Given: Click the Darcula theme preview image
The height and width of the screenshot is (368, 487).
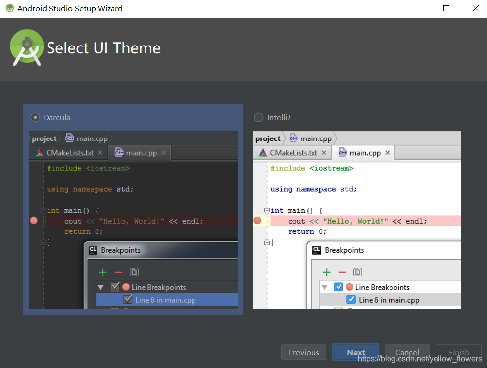Looking at the screenshot, I should tap(133, 220).
